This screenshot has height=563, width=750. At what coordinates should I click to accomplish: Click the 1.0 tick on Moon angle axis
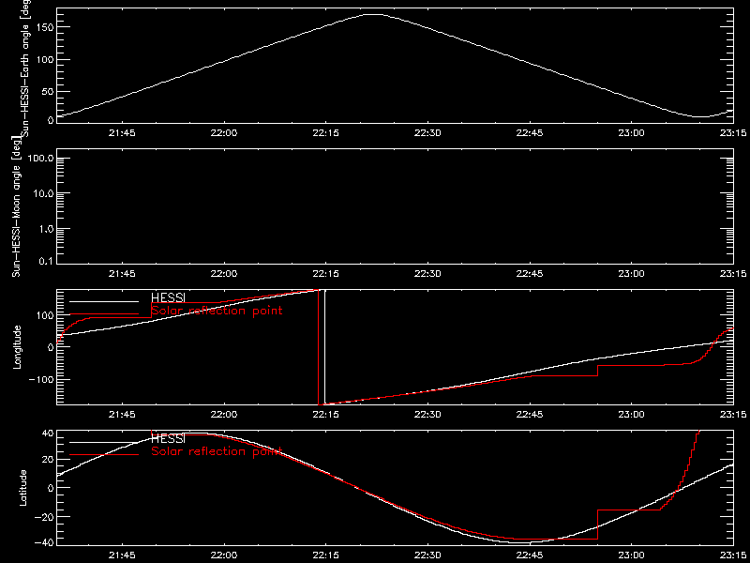coord(46,229)
